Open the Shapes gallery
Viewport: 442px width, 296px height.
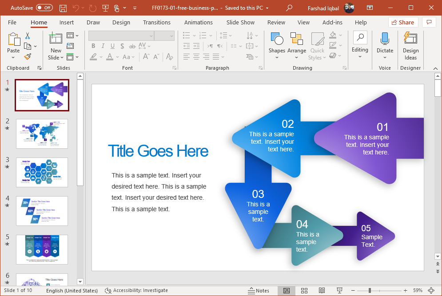coord(277,45)
